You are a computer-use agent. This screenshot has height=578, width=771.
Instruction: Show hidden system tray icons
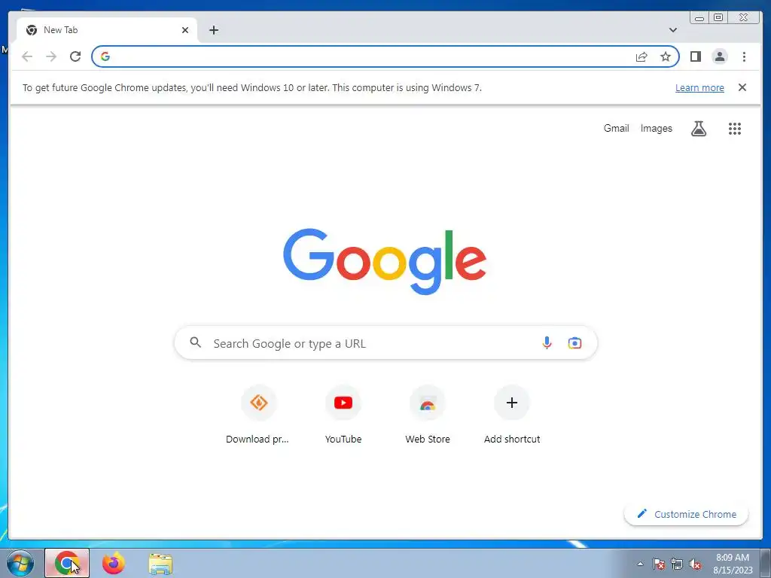click(640, 564)
